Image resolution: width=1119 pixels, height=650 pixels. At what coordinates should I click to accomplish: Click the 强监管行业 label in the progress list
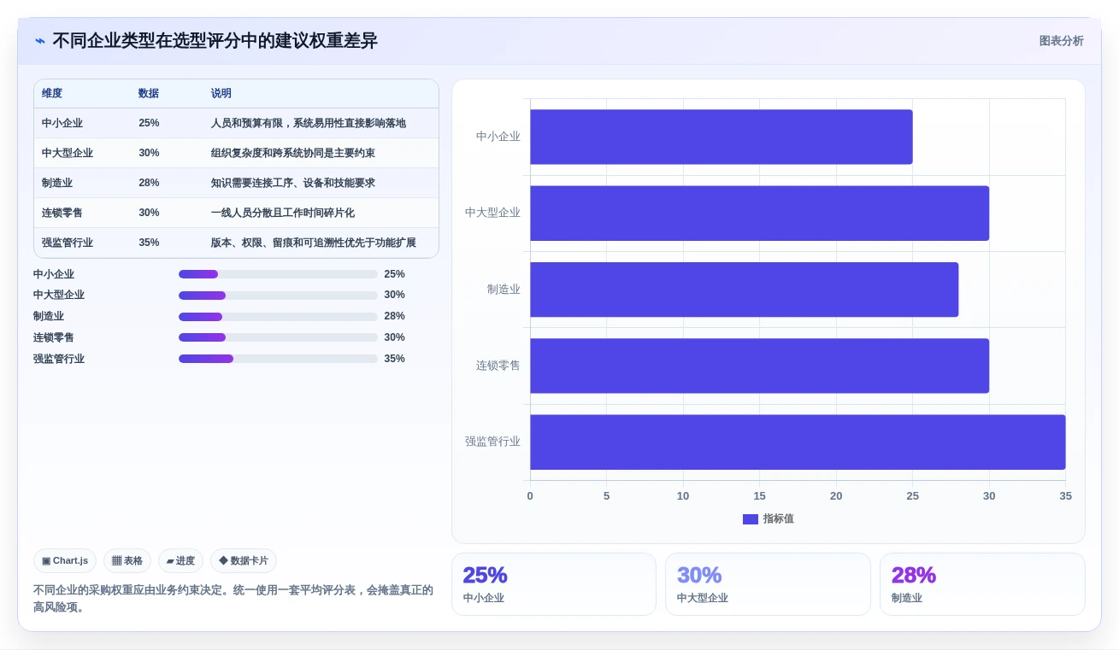[x=59, y=359]
